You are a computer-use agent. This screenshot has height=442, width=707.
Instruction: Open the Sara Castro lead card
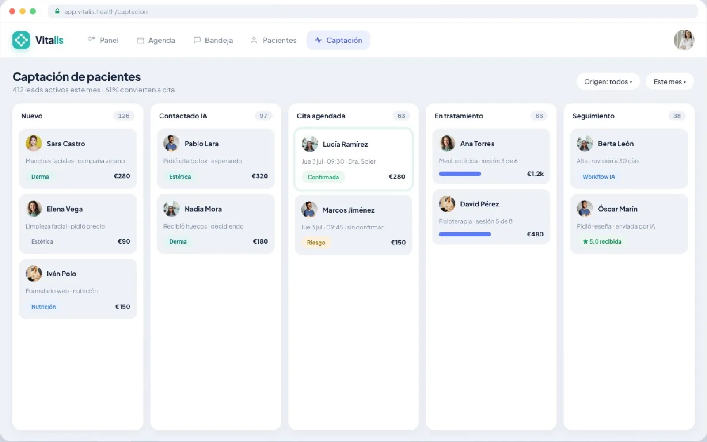coord(78,159)
